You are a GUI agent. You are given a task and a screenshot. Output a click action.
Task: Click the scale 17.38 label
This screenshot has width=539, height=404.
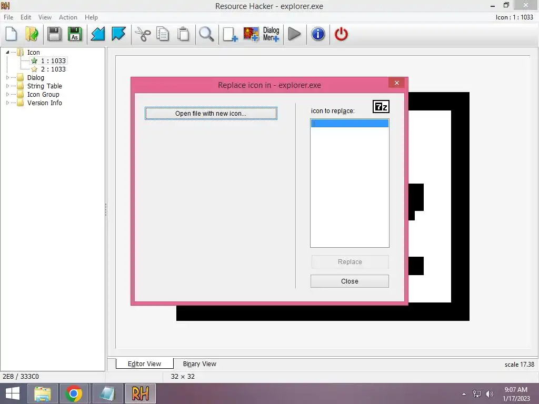520,365
